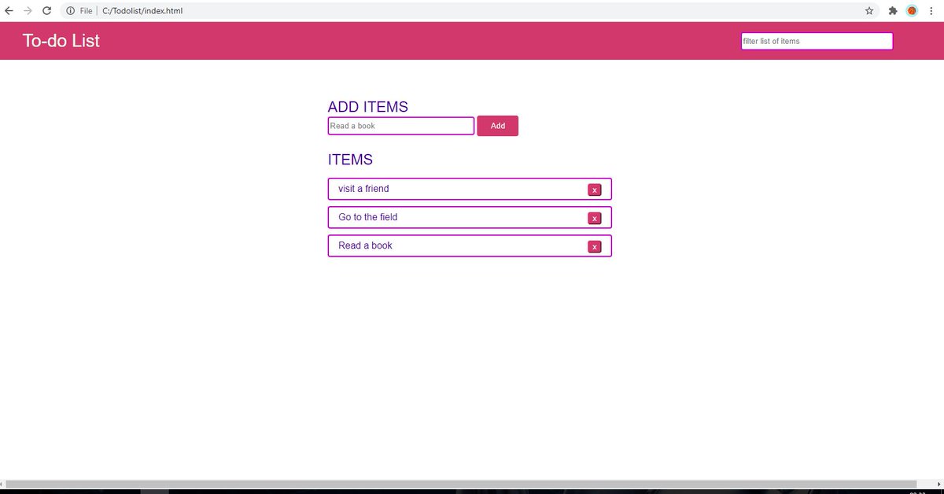Bookmark this page with the star icon
944x494 pixels.
point(868,10)
